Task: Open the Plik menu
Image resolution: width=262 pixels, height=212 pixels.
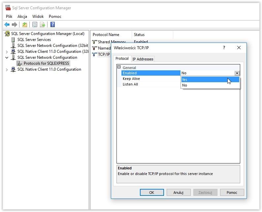Action: point(9,17)
